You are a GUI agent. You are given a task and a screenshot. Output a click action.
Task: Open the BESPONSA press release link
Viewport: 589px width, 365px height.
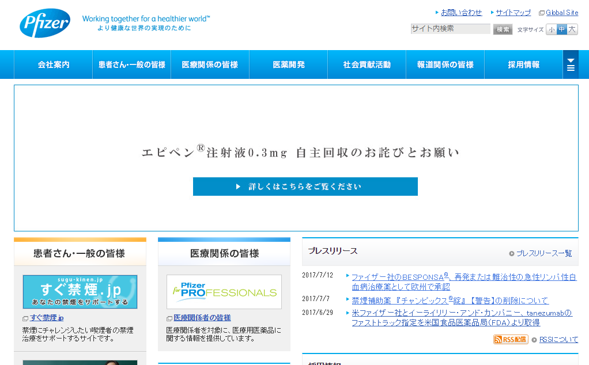[x=464, y=282]
